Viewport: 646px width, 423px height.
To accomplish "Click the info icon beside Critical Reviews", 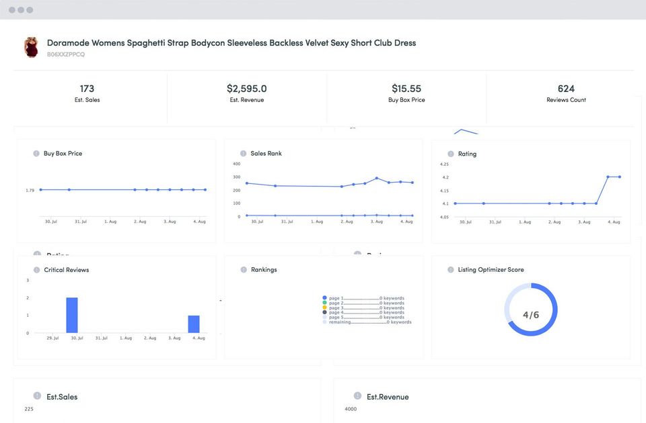I will pos(36,270).
